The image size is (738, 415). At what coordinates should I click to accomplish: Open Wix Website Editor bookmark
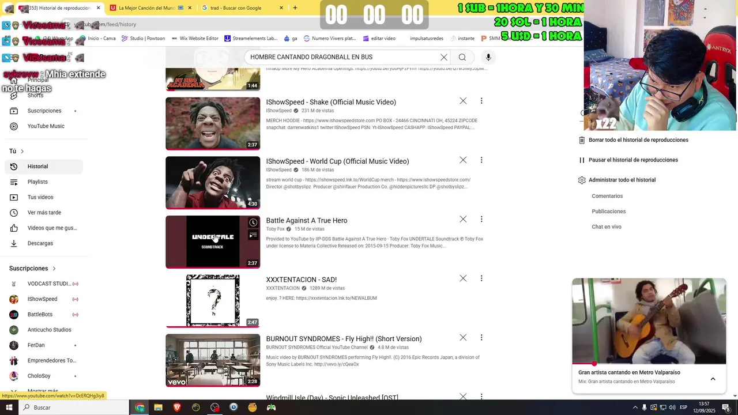tap(195, 39)
